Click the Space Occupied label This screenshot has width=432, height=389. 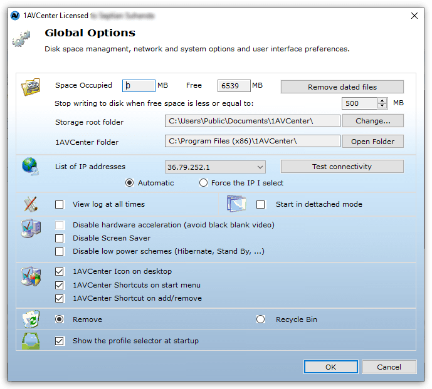point(83,85)
